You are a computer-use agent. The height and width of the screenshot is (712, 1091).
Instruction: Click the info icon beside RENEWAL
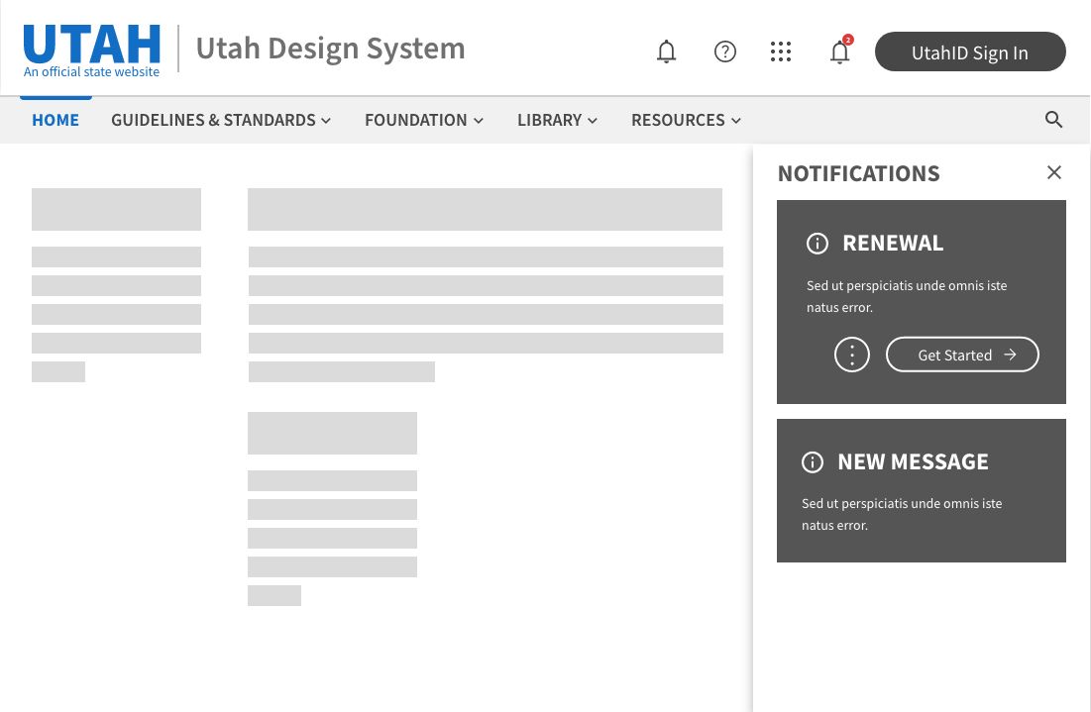coord(818,244)
